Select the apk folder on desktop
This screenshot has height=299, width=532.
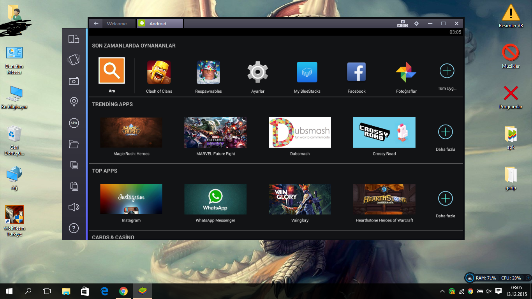point(511,138)
